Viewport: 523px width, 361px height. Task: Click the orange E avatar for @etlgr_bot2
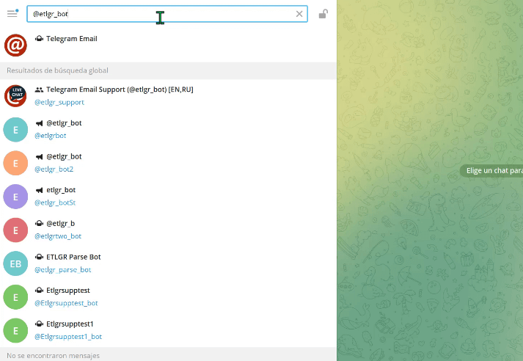point(15,163)
